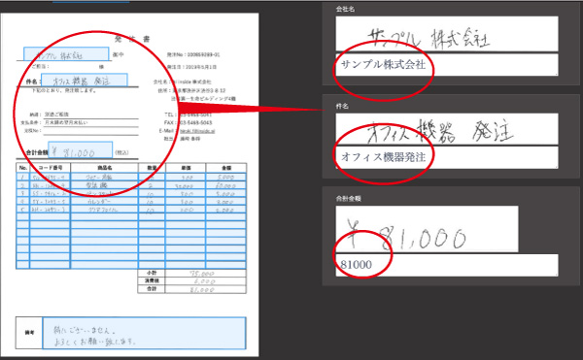Image resolution: width=583 pixels, height=360 pixels.
Task: Click the first row's product name cell
Action: 105,177
